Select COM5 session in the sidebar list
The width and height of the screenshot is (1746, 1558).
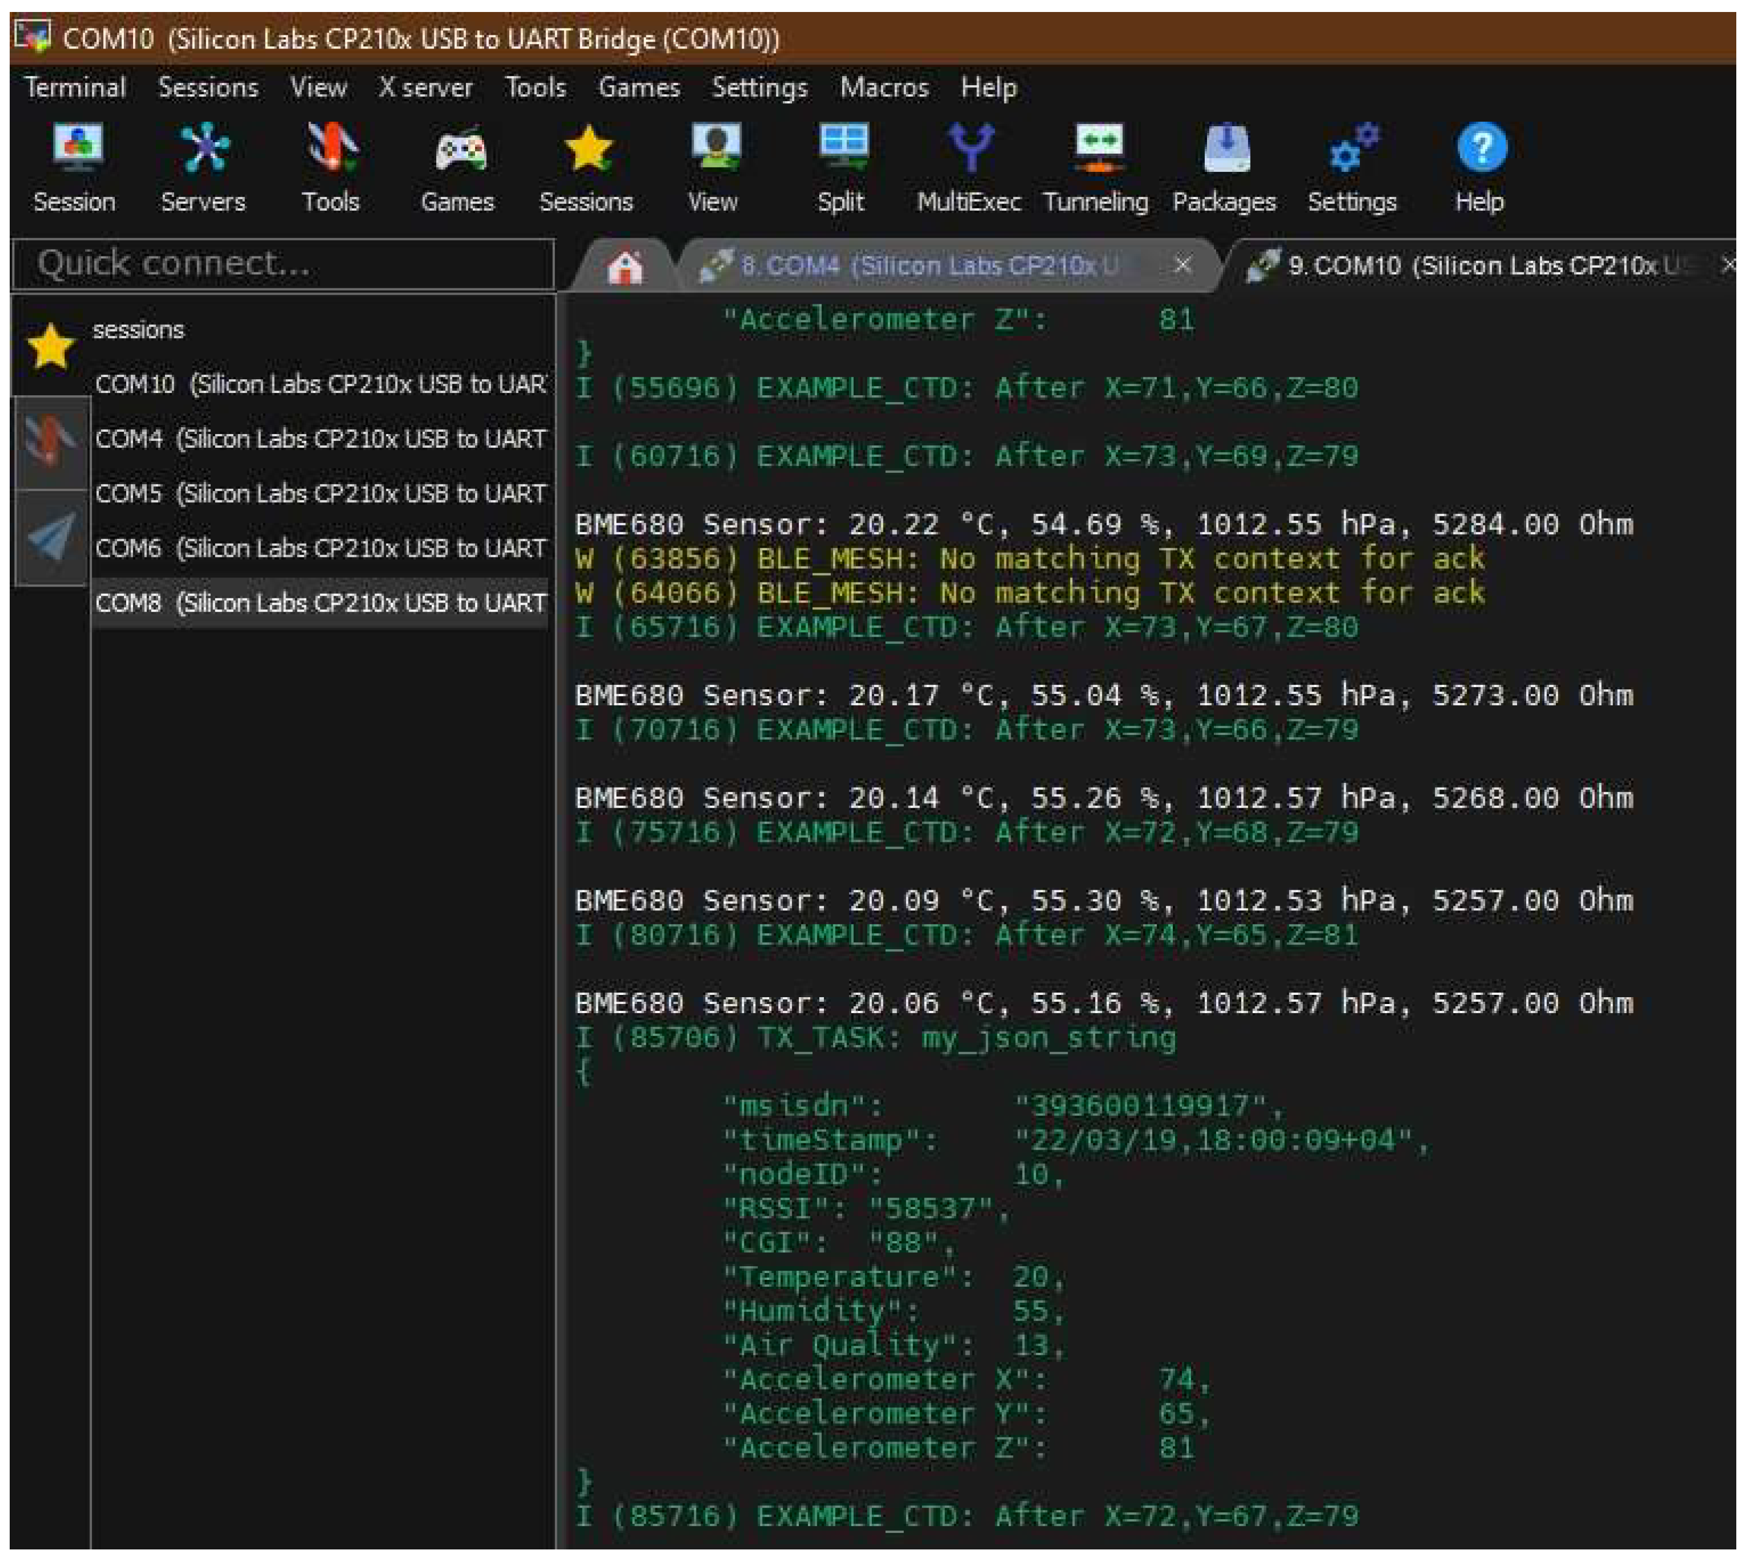[320, 493]
